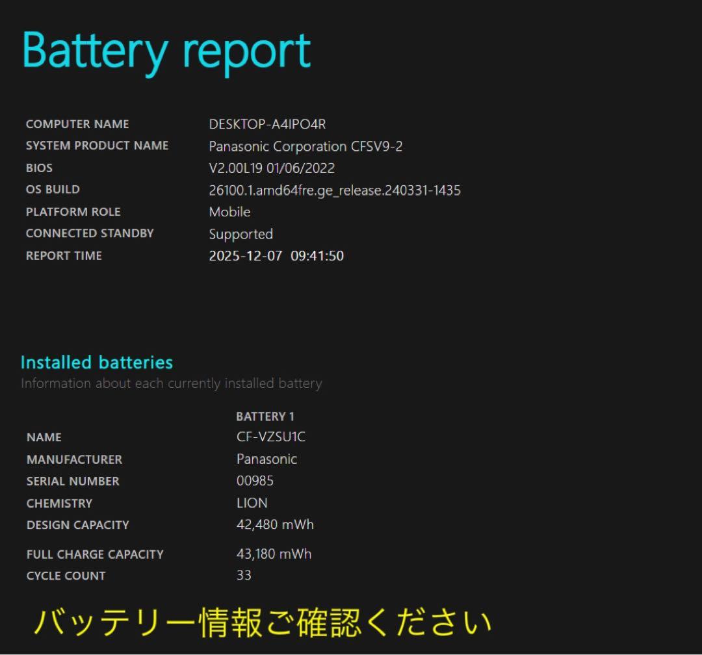702x655 pixels.
Task: Open the Installed batteries section heading
Action: pos(97,363)
